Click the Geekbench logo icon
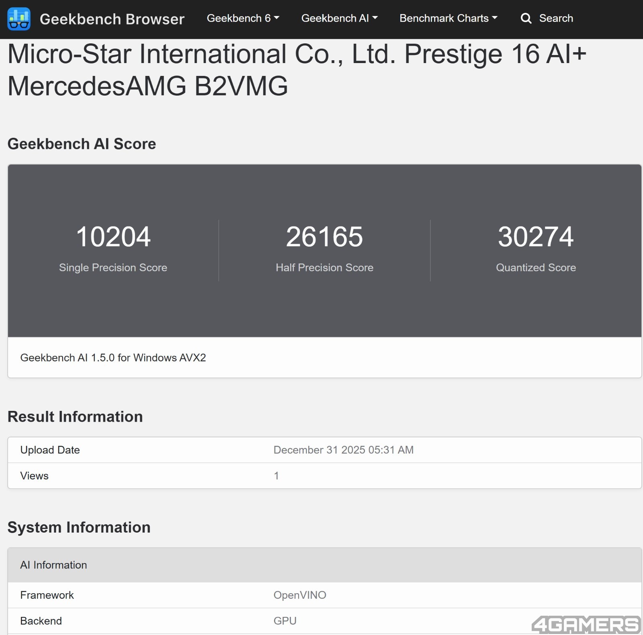643x635 pixels. click(x=18, y=18)
